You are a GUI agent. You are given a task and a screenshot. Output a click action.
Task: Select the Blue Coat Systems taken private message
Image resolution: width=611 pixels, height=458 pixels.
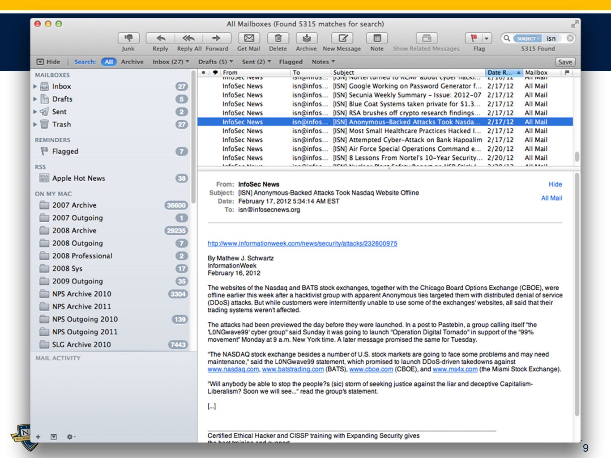385,104
